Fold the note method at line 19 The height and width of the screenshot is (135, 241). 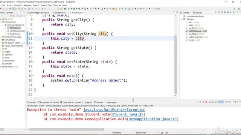click(x=33, y=76)
